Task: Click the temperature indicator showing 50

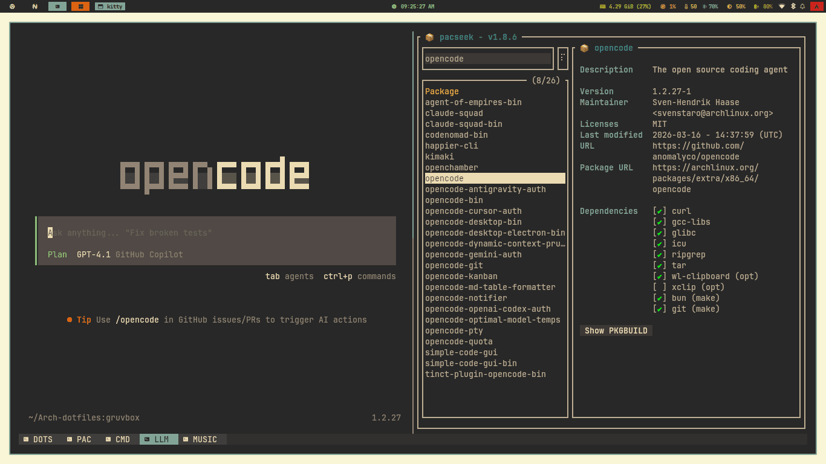Action: click(x=691, y=7)
